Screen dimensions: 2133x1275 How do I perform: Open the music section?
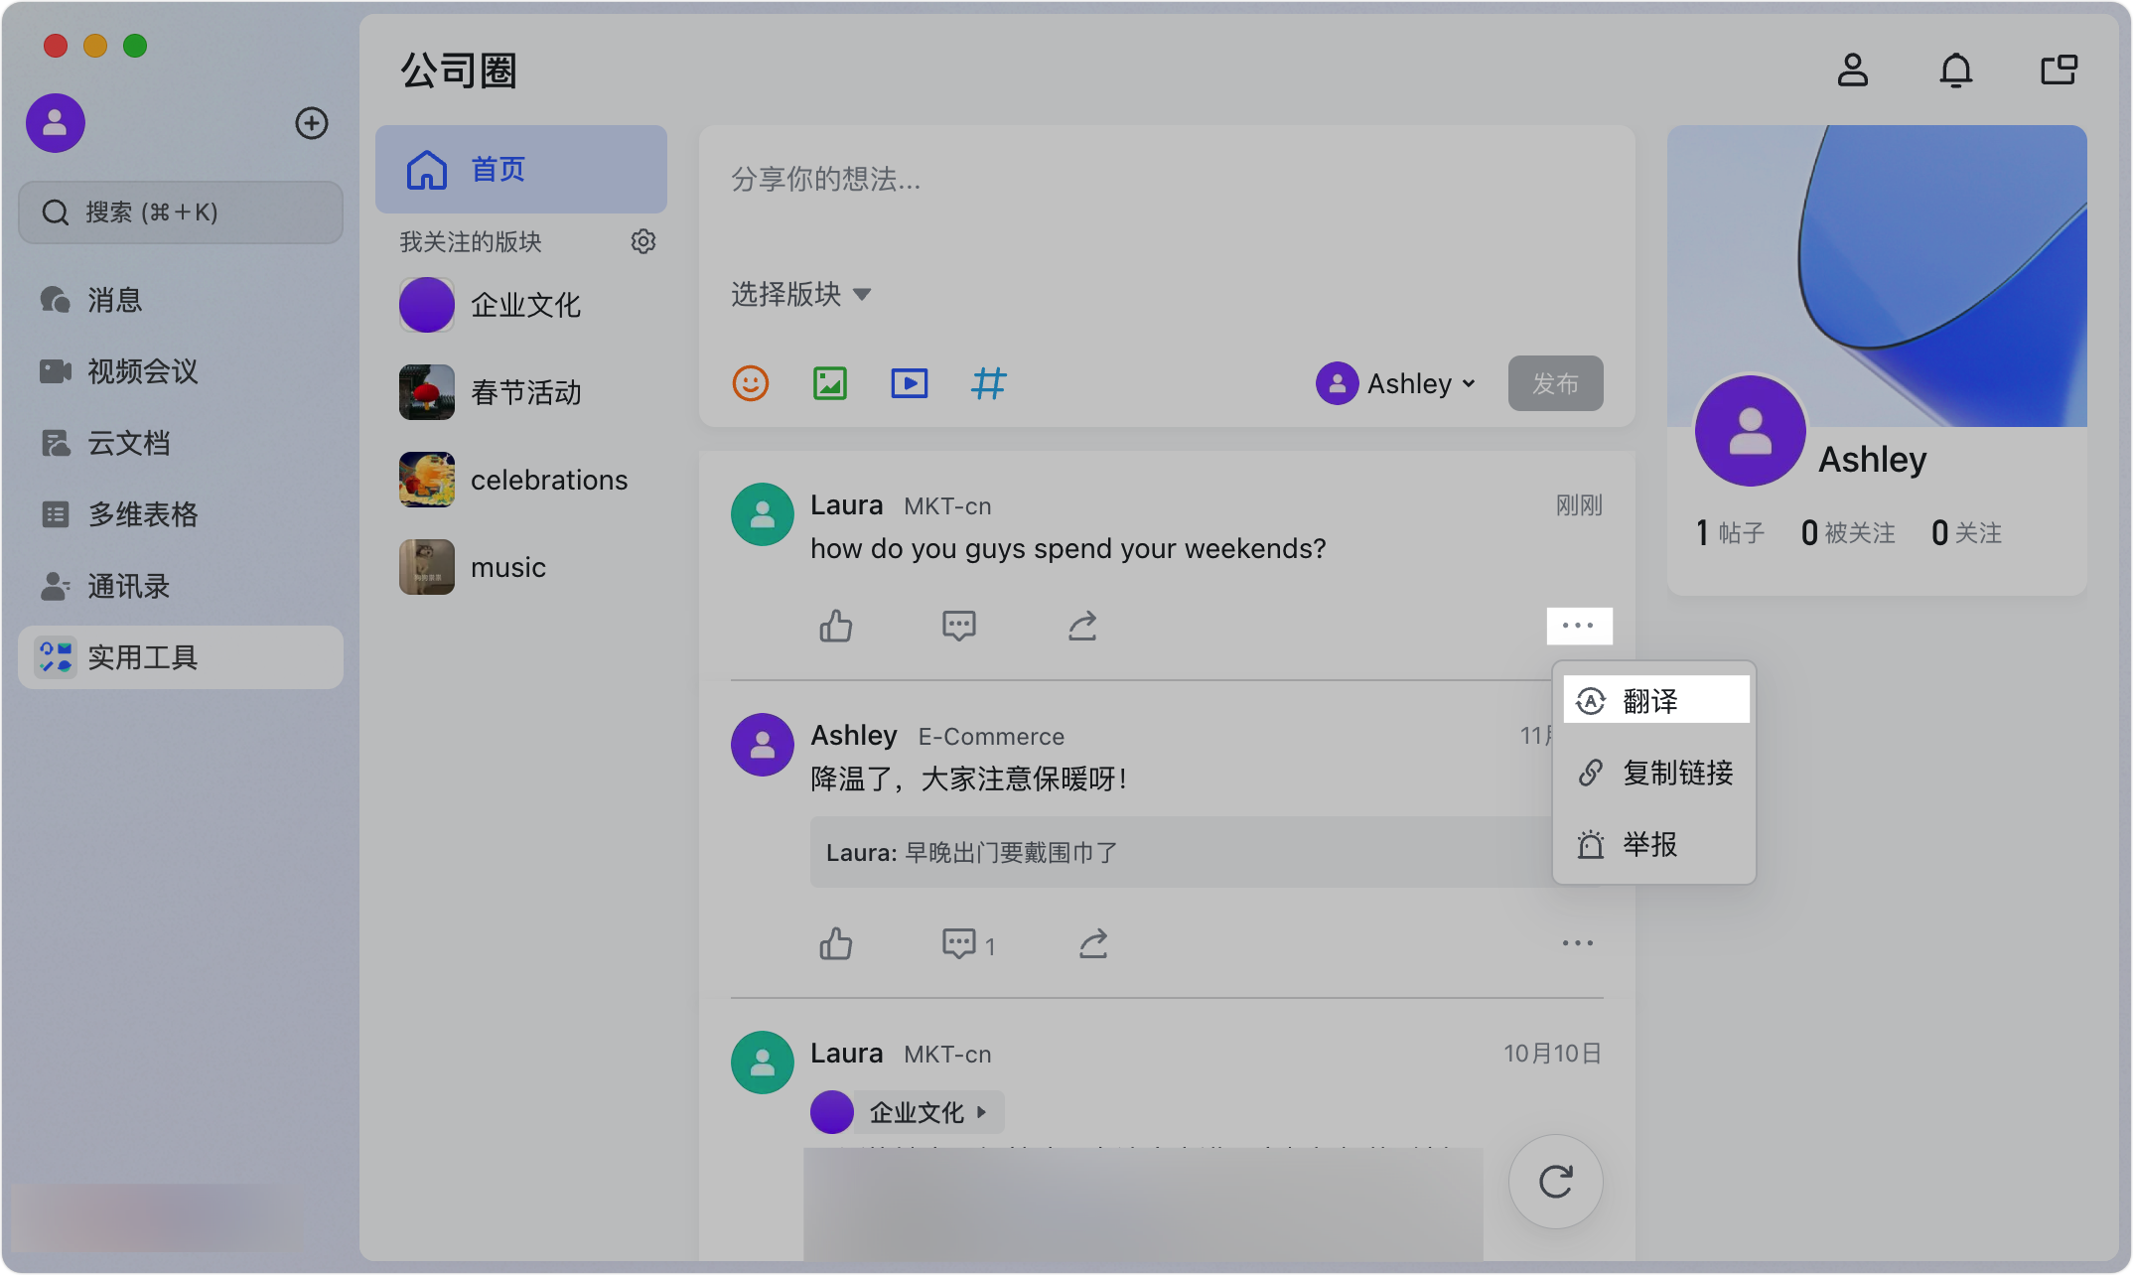tap(521, 567)
